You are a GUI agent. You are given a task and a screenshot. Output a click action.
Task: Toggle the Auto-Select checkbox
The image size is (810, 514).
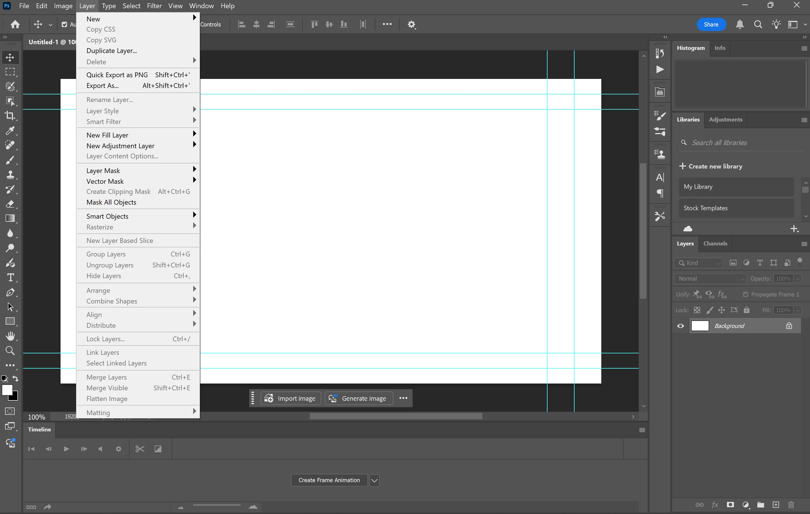(x=64, y=24)
